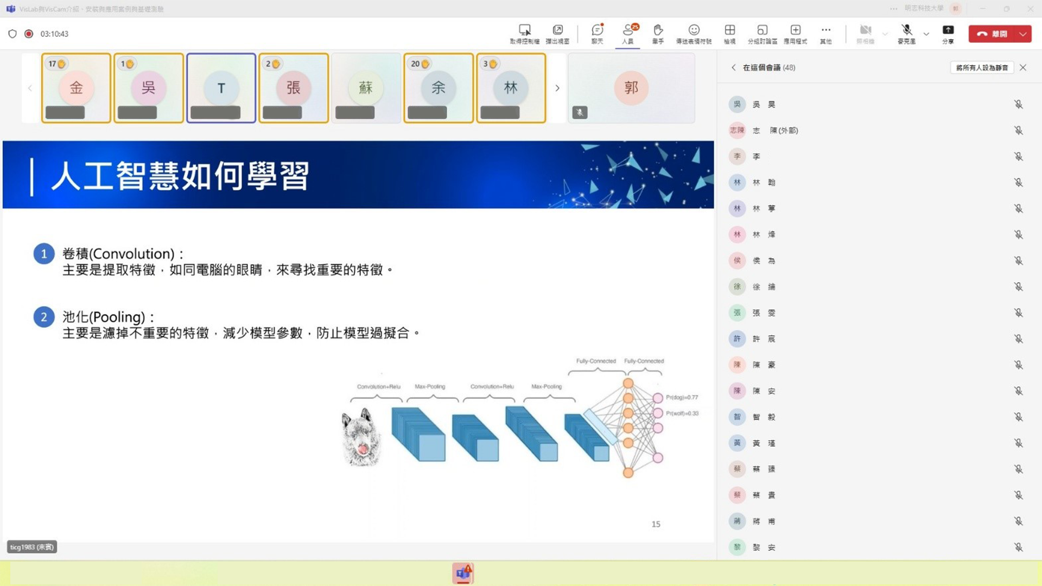
Task: Unmute participant 吳 昊 in the list
Action: click(x=1019, y=104)
